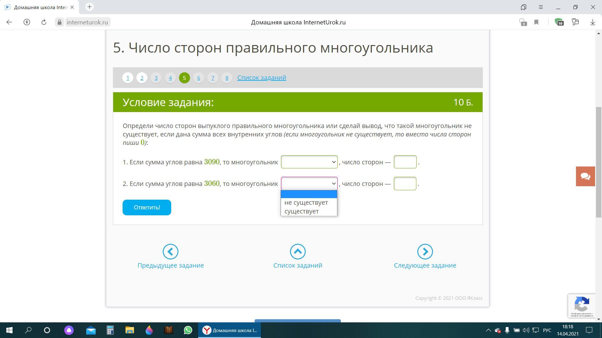Image resolution: width=602 pixels, height=338 pixels.
Task: Click the bookmark page icon
Action: point(536,22)
